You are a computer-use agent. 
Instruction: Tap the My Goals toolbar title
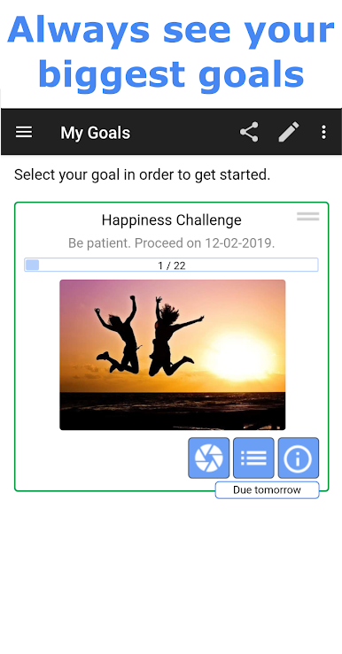click(95, 133)
